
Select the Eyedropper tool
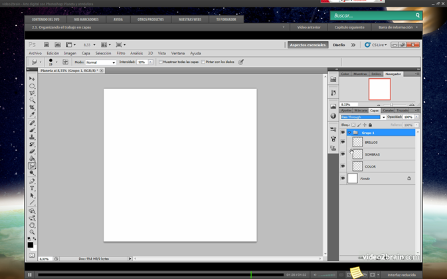[x=32, y=115]
